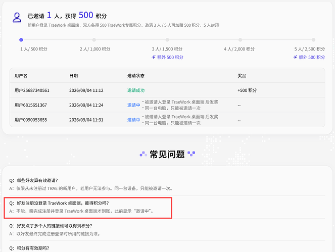Click 邀请中 status for 用户6815651367

point(134,105)
